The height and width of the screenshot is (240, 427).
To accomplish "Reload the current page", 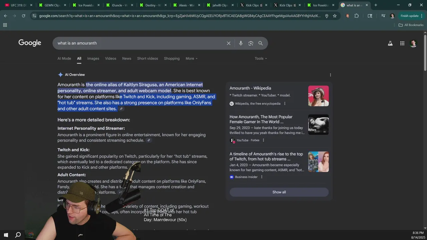I will click(x=23, y=16).
